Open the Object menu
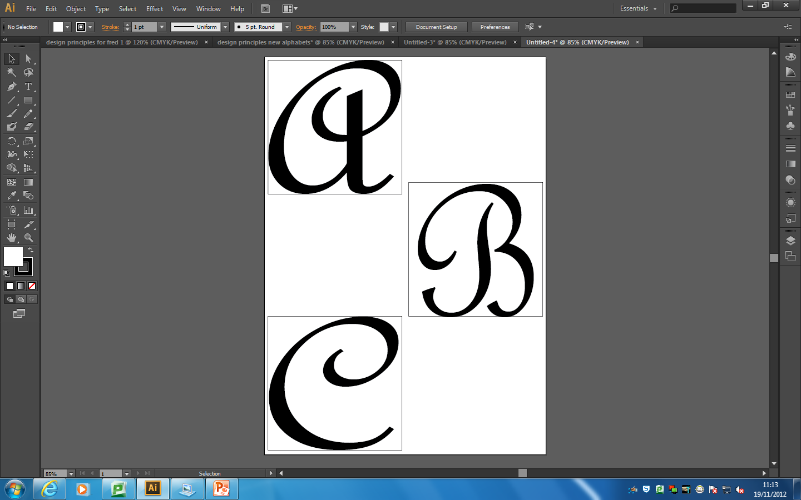 [76, 9]
